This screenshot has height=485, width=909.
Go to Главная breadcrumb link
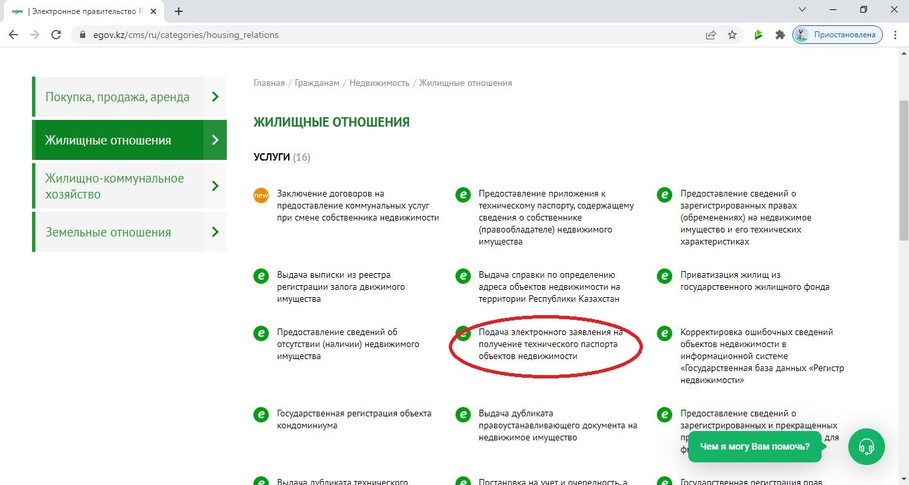(x=269, y=83)
